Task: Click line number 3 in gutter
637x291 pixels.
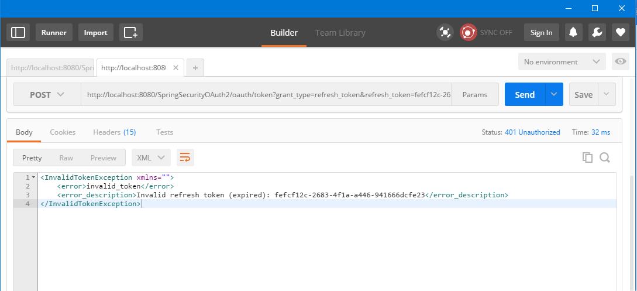Action: coord(27,195)
